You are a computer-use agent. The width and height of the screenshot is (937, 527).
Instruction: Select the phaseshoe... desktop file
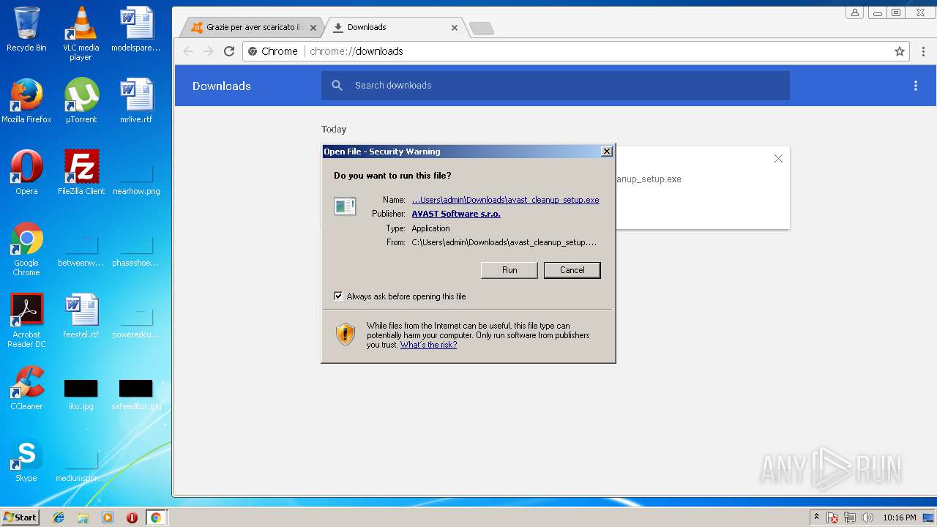[x=136, y=252]
